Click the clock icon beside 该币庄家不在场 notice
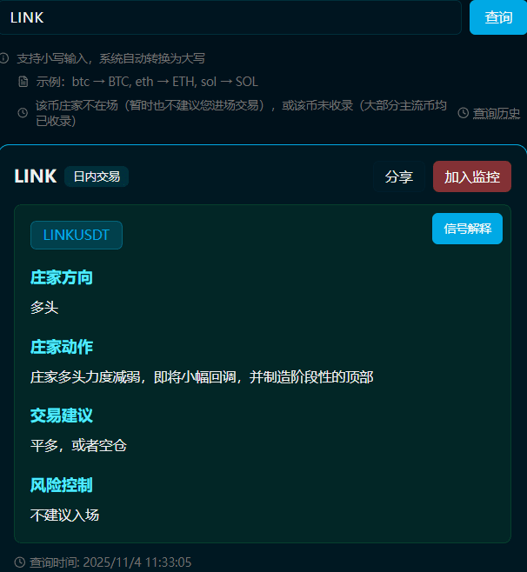This screenshot has height=572, width=527. coord(23,113)
